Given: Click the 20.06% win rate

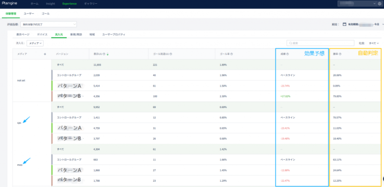Looking at the screenshot, I should [337, 75].
